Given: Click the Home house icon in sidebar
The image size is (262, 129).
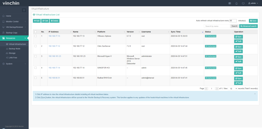Looking at the screenshot, I should point(4,16).
